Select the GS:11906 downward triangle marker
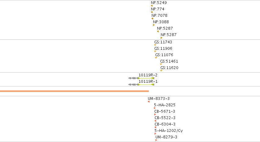The height and width of the screenshot is (142, 260). tap(155, 51)
